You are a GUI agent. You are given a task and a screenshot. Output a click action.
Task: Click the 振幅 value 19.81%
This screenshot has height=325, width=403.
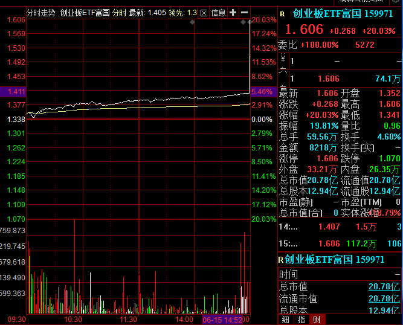click(324, 126)
